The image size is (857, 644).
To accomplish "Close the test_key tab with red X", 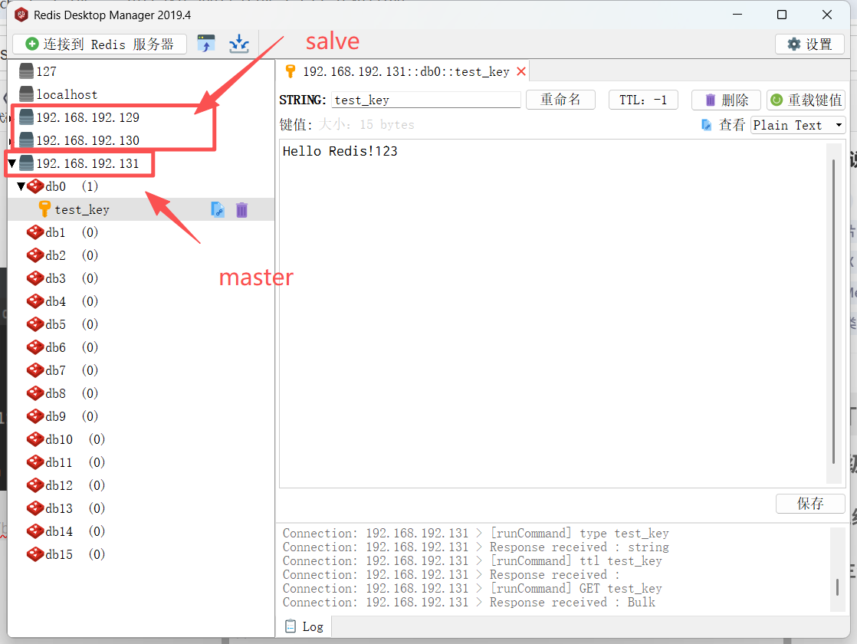I will pyautogui.click(x=521, y=71).
